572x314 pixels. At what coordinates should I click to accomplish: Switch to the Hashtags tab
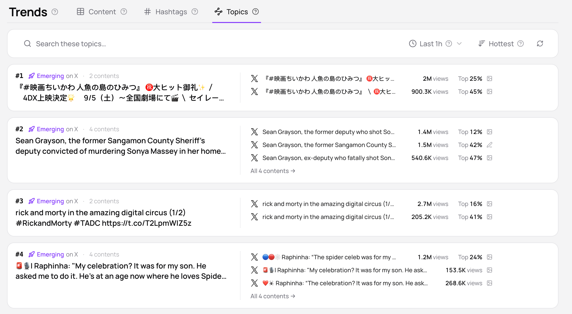166,12
